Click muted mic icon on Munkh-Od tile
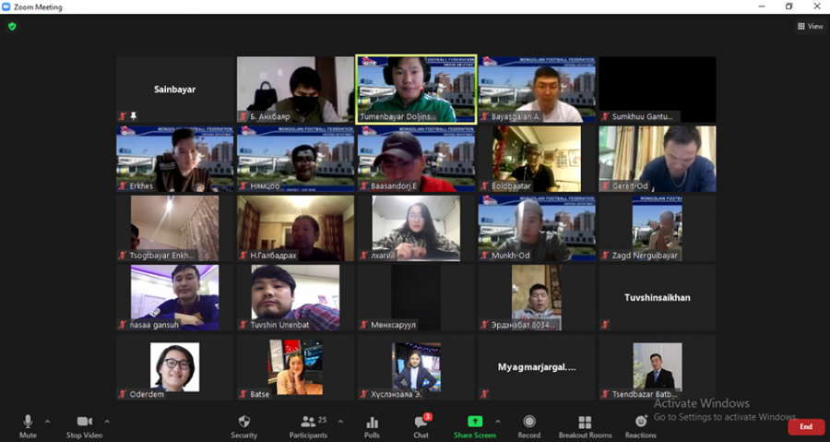Viewport: 830px width, 442px height. point(485,256)
